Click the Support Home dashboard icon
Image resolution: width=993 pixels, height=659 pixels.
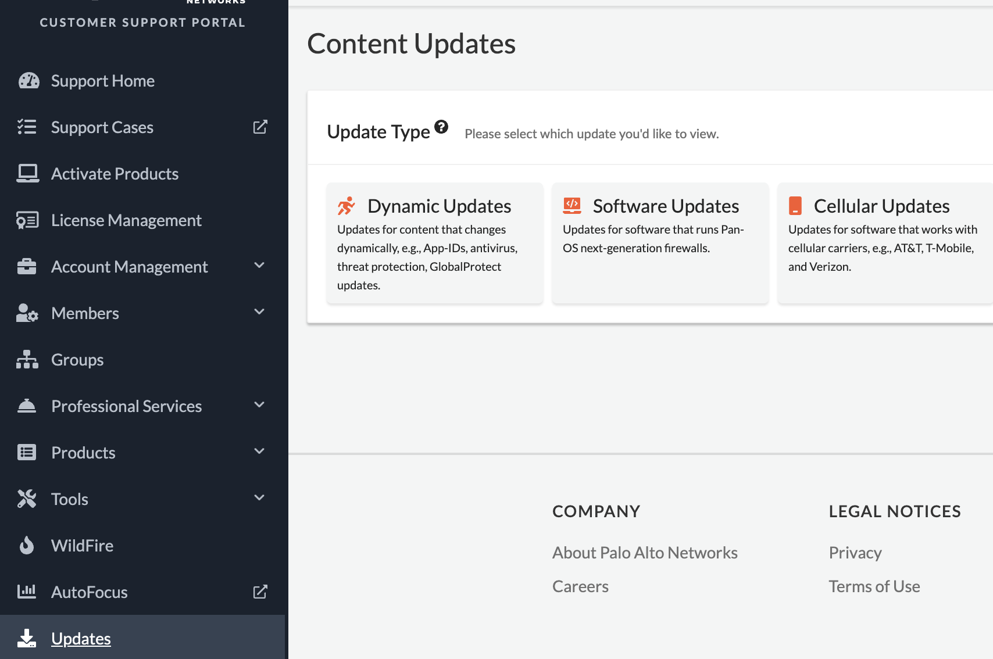click(x=28, y=81)
